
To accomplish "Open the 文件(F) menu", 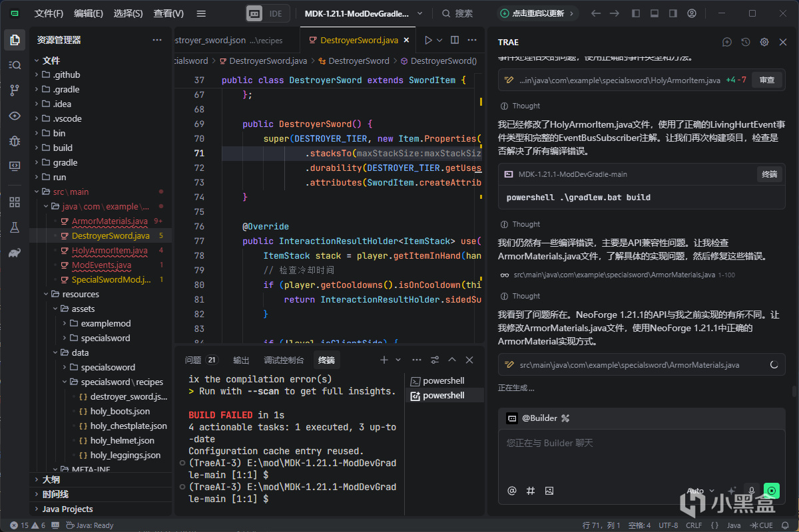I will tap(49, 13).
